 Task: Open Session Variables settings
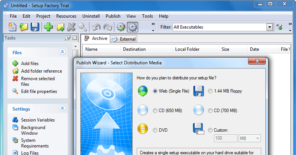click(38, 120)
